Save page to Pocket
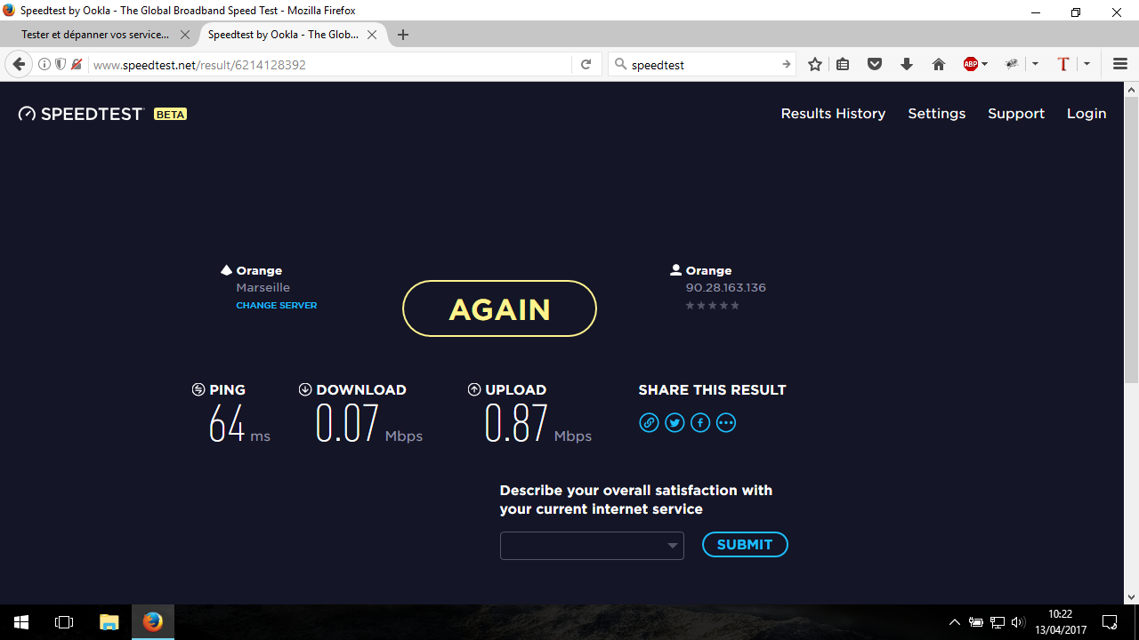This screenshot has height=640, width=1139. [875, 64]
